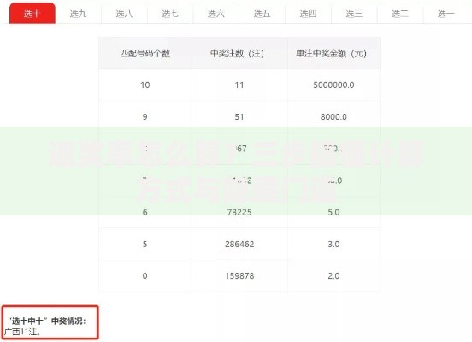The image size is (472, 342).
Task: Click the 匹配号码个数 column header
Action: click(145, 53)
